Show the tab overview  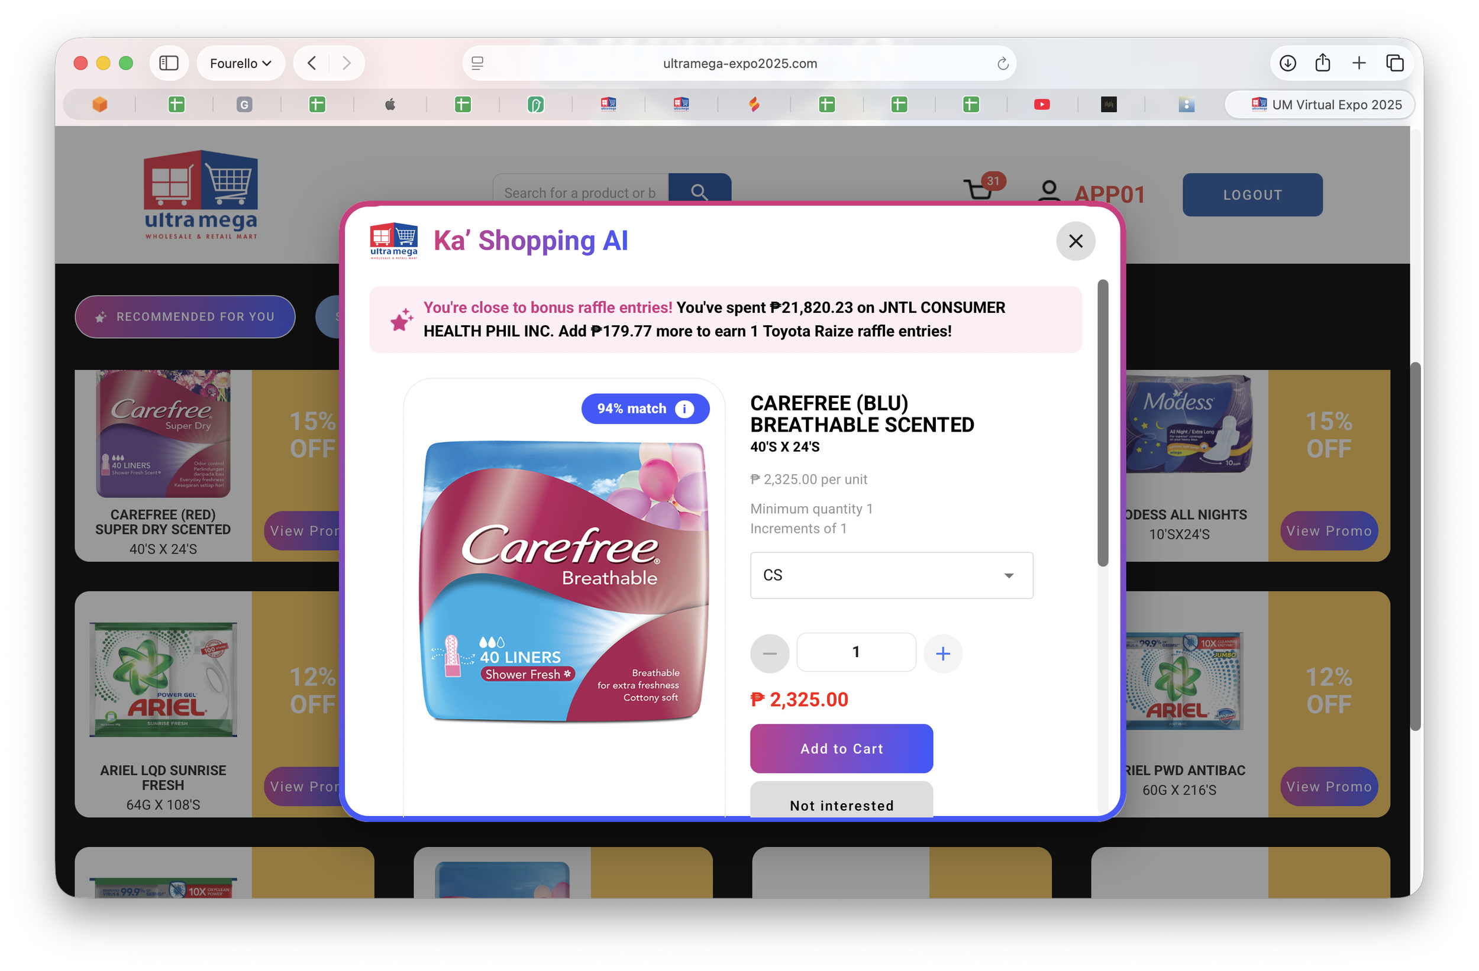tap(1394, 63)
